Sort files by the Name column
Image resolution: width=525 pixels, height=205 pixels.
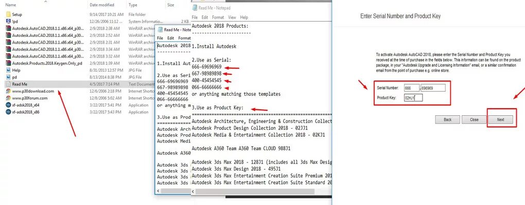point(11,5)
